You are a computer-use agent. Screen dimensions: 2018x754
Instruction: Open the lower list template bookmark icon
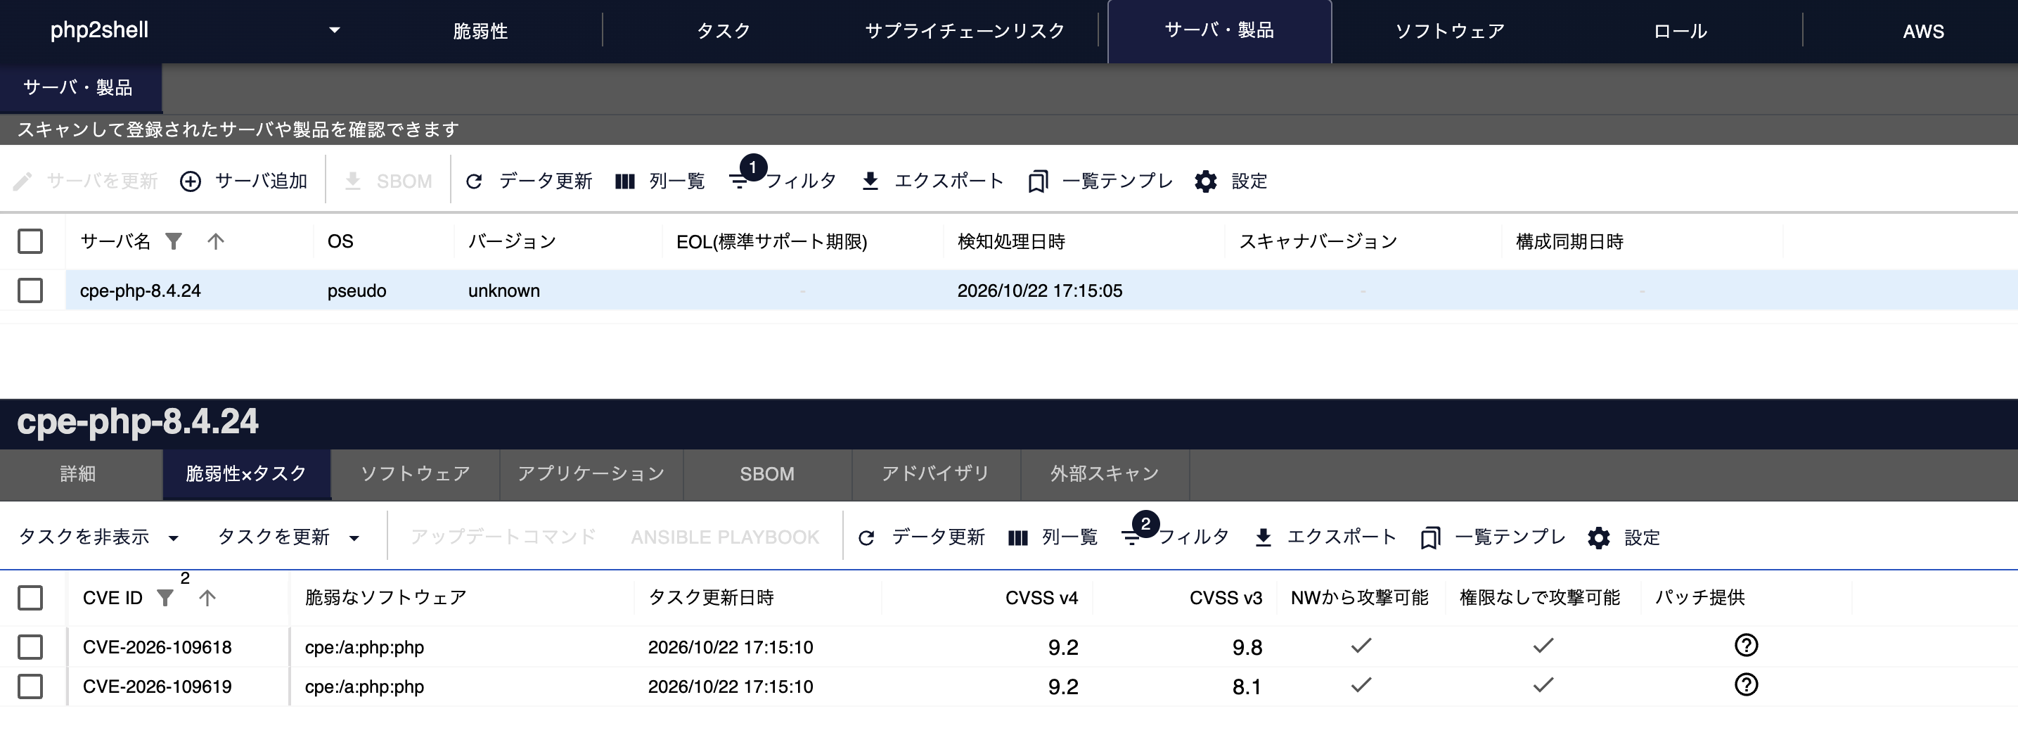[x=1430, y=537]
